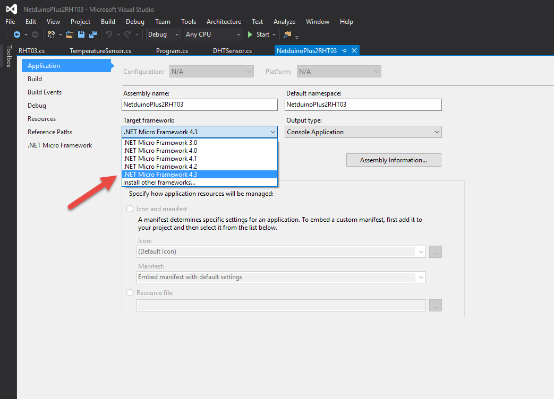Open the Debug menu
This screenshot has width=554, height=399.
click(135, 22)
